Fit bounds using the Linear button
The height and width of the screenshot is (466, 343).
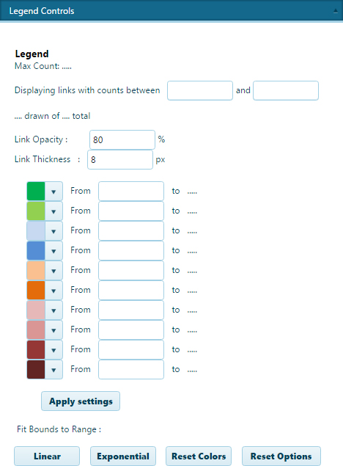[47, 456]
